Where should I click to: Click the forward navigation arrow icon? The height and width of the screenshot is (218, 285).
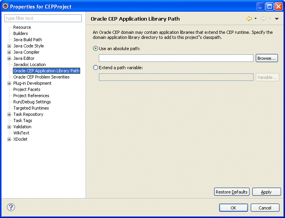pos(263,19)
